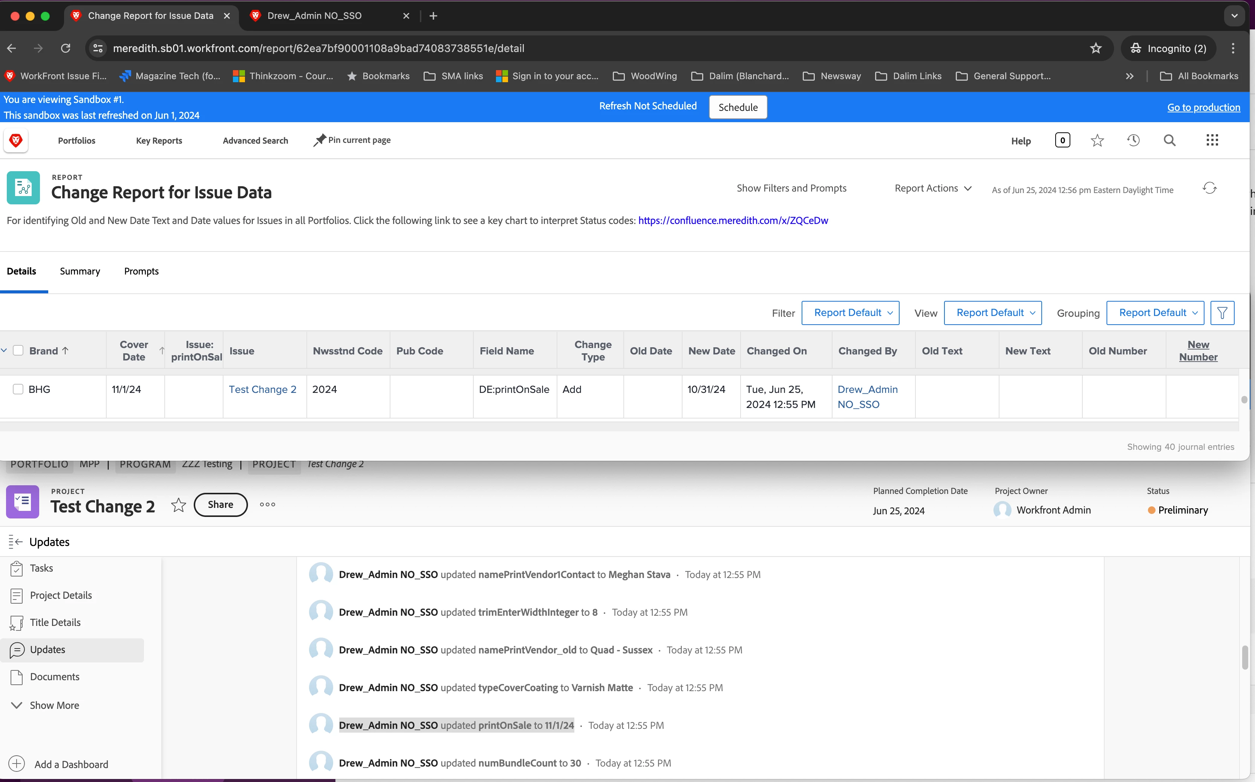The height and width of the screenshot is (782, 1255).
Task: Click the filter funnel icon
Action: [x=1222, y=313]
